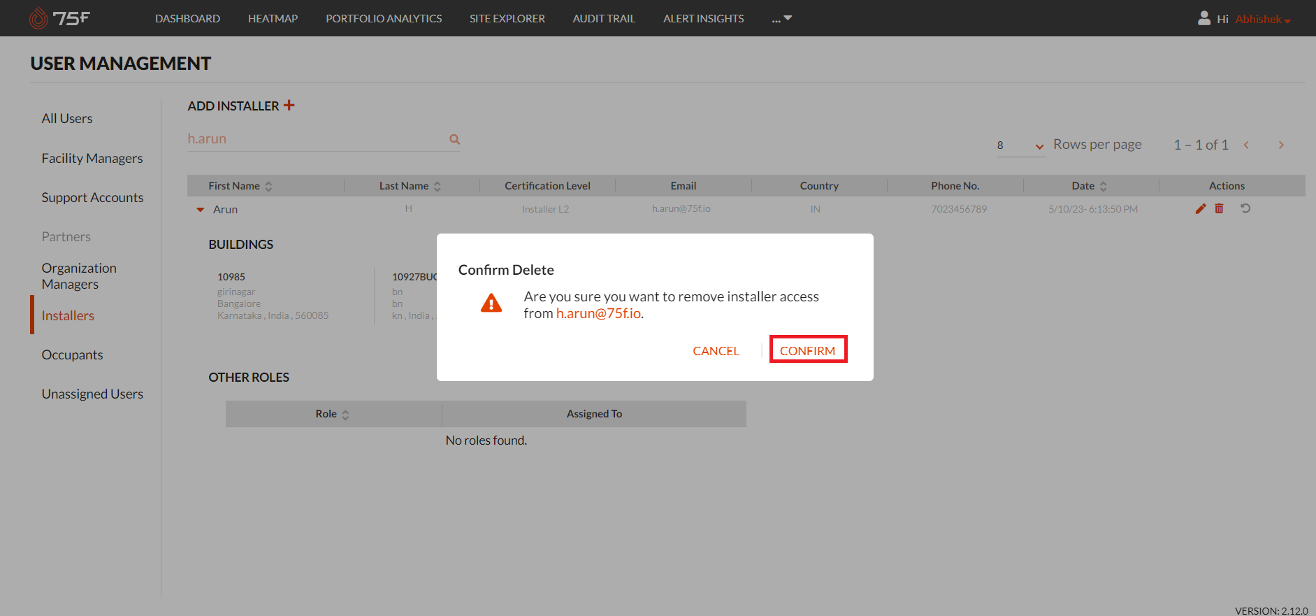This screenshot has height=616, width=1316.
Task: Click the Installer L2 cell
Action: (x=545, y=209)
